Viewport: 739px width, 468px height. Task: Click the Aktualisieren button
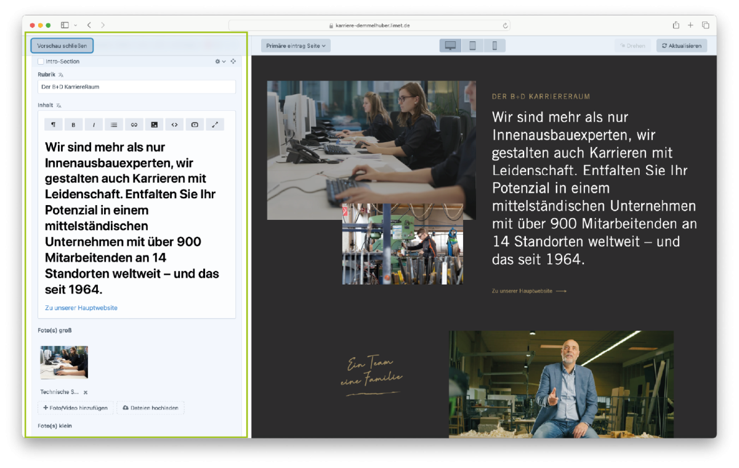pos(682,46)
